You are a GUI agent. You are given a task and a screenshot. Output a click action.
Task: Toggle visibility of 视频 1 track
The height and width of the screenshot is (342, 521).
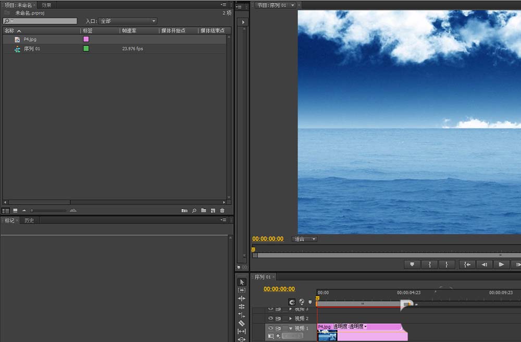click(270, 328)
